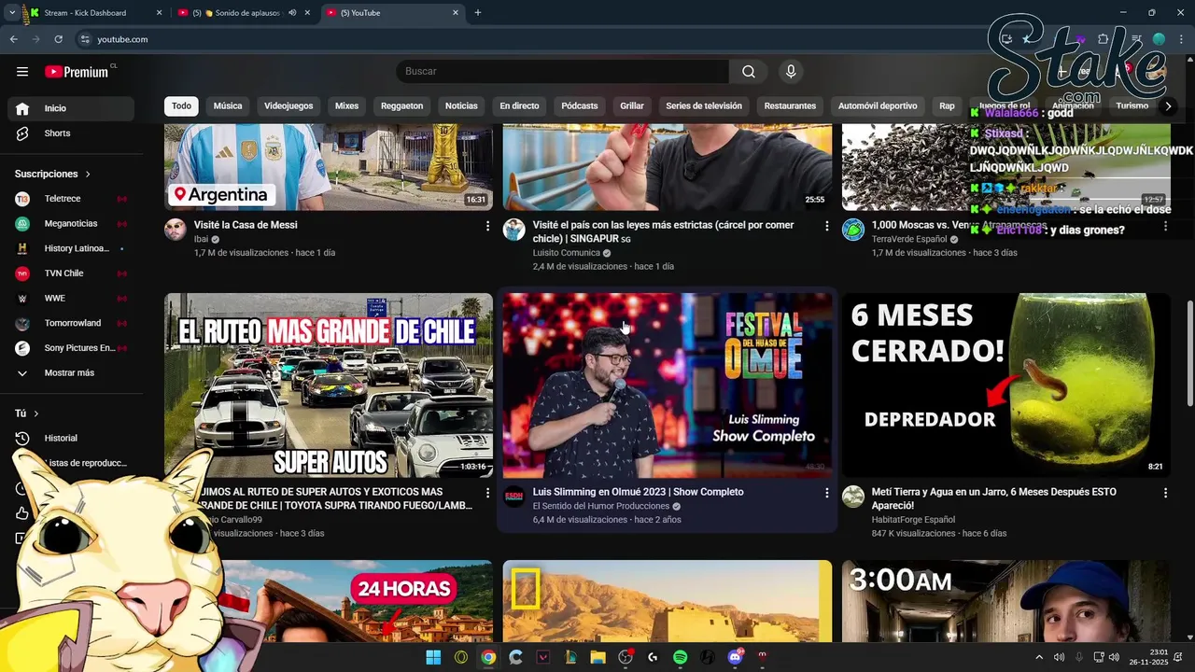This screenshot has height=672, width=1195.
Task: Expand the Tú section arrow
Action: pos(36,413)
